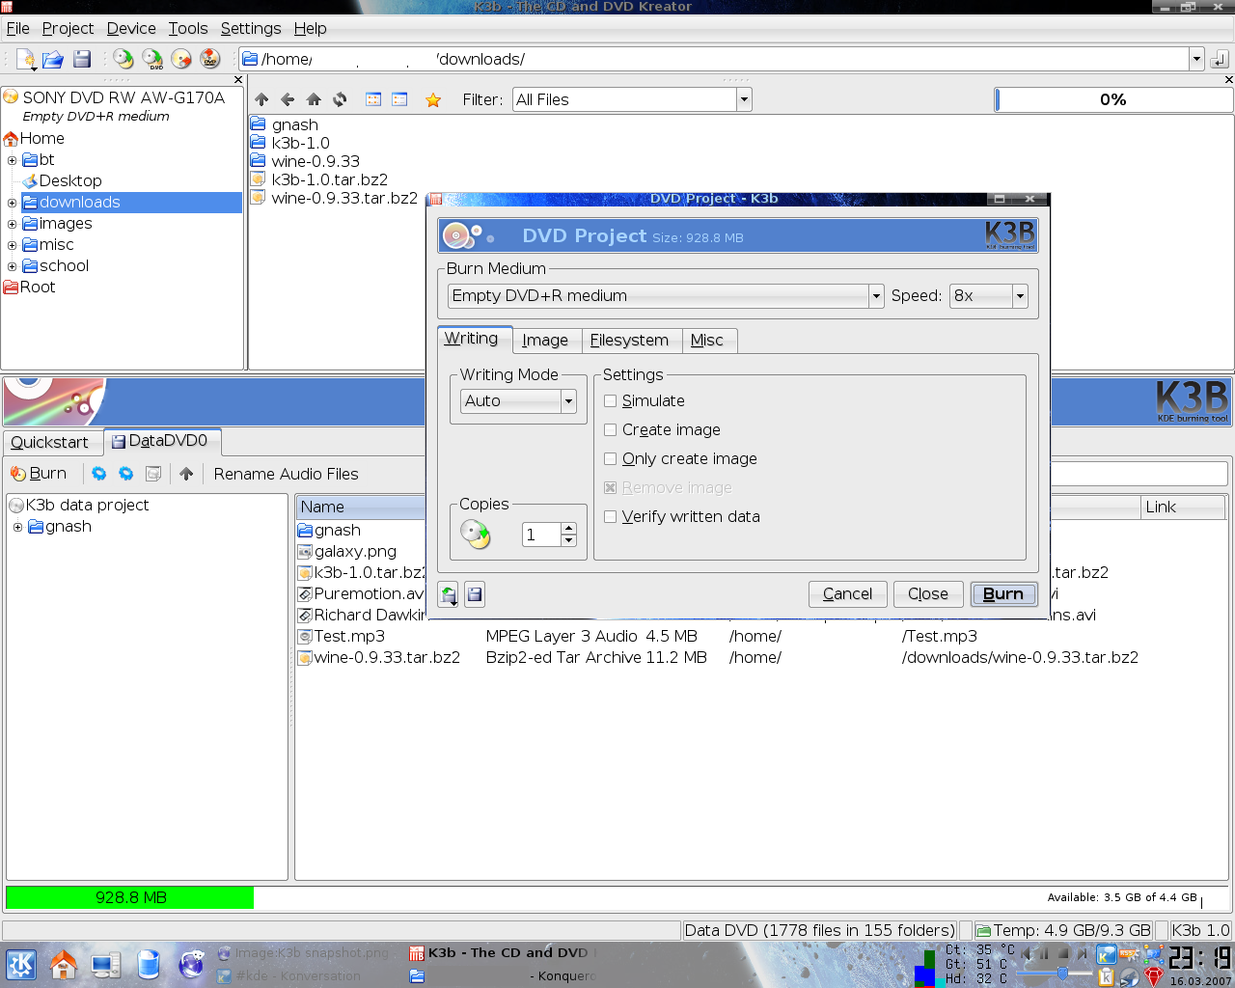Viewport: 1235px width, 988px height.
Task: Click the globe web browser panel icon
Action: (192, 965)
